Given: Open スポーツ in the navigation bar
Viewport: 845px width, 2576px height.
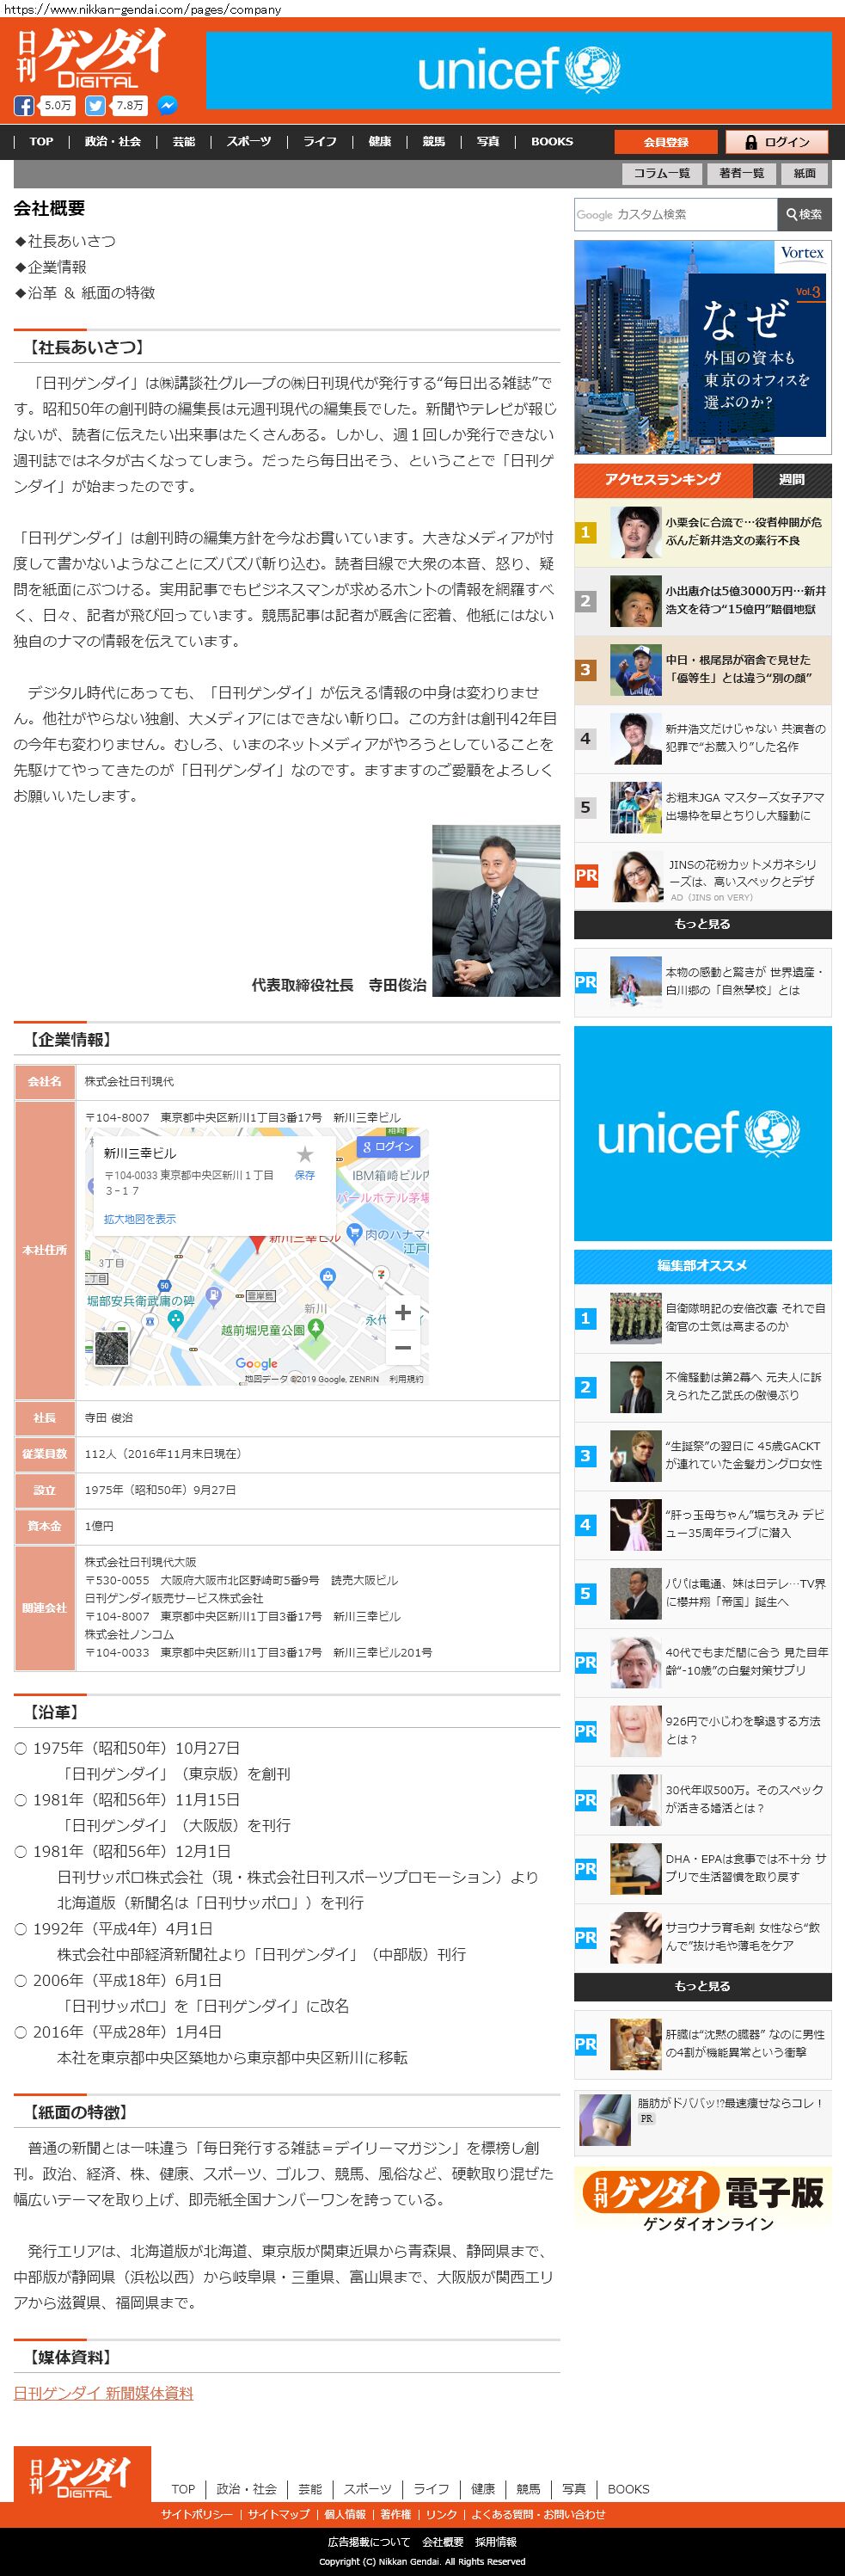Looking at the screenshot, I should tap(249, 141).
